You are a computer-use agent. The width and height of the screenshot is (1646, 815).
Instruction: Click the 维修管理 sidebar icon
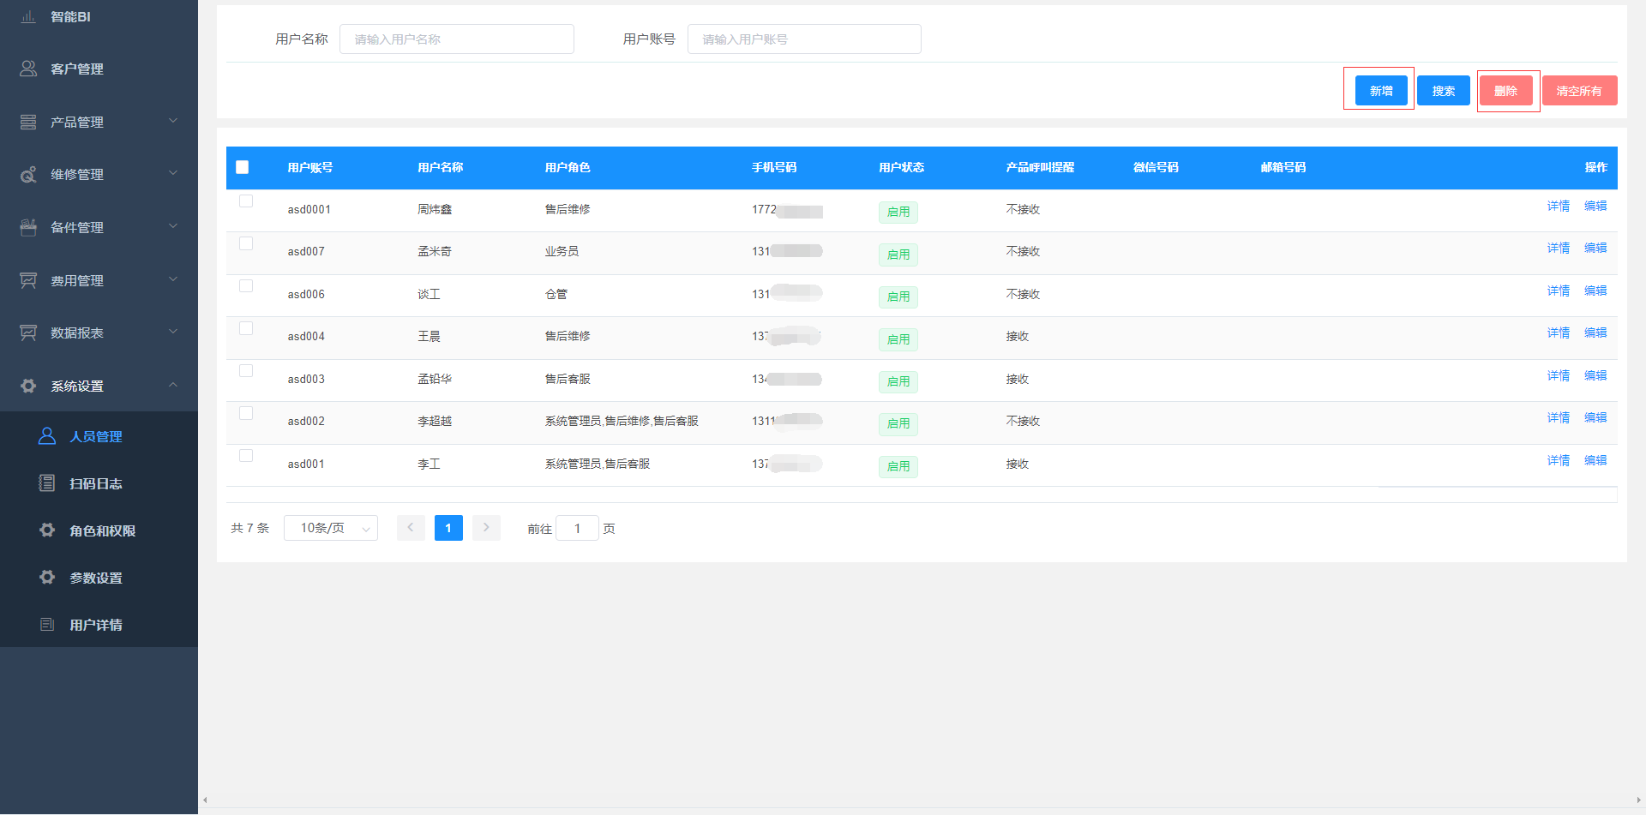pyautogui.click(x=28, y=175)
